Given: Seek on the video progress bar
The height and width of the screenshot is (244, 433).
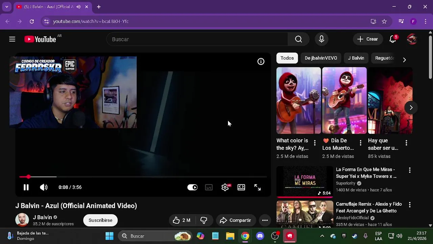Looking at the screenshot, I should click(x=143, y=177).
